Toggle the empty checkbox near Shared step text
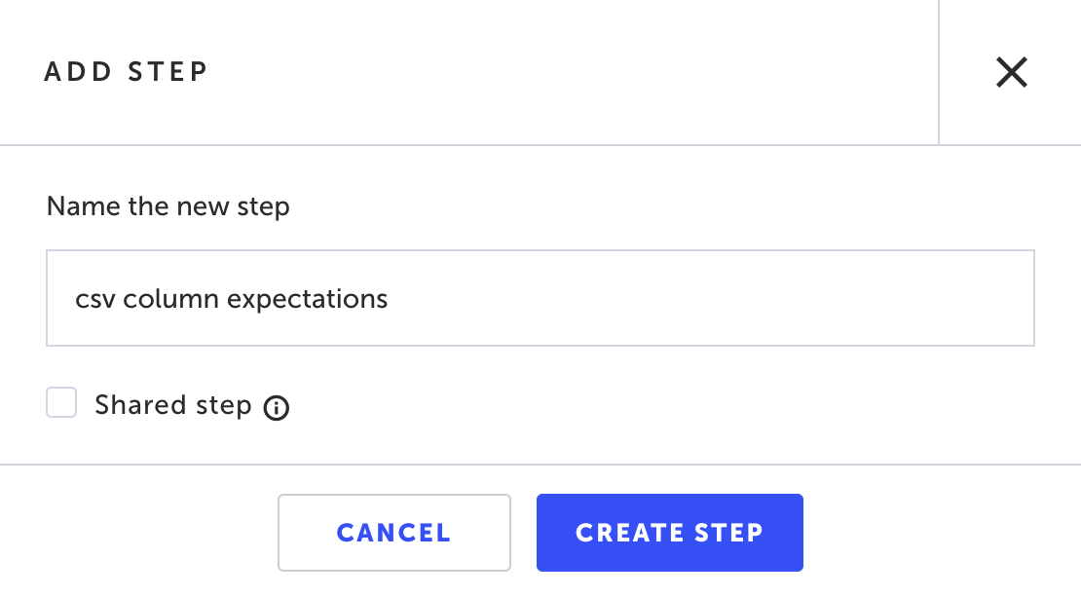 point(61,402)
